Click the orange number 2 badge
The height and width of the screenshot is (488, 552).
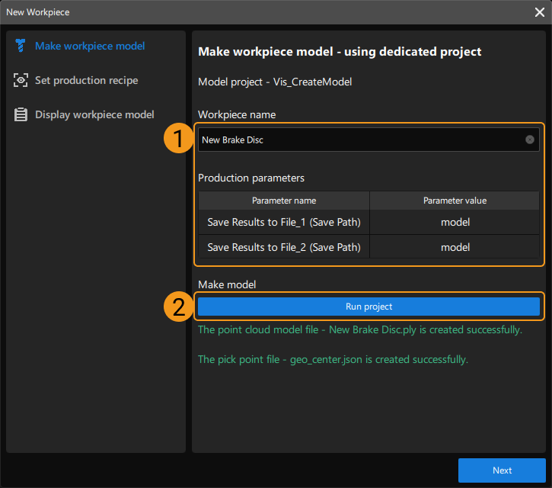(x=178, y=307)
